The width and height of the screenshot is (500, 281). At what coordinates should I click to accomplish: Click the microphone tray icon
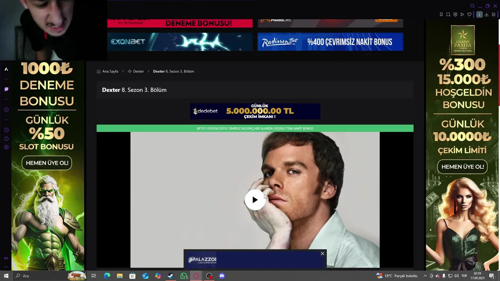coord(444,276)
